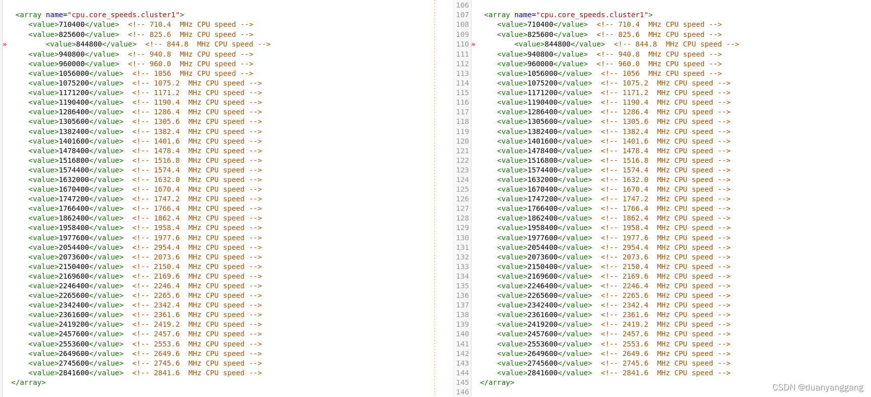
Task: Select value 710400 in the left pane
Action: [74, 24]
